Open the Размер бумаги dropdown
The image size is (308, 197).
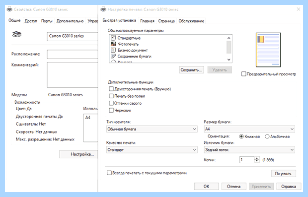249,129
